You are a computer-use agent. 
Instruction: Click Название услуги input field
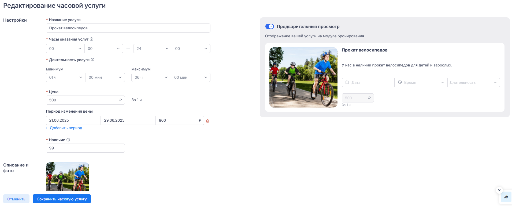[128, 28]
